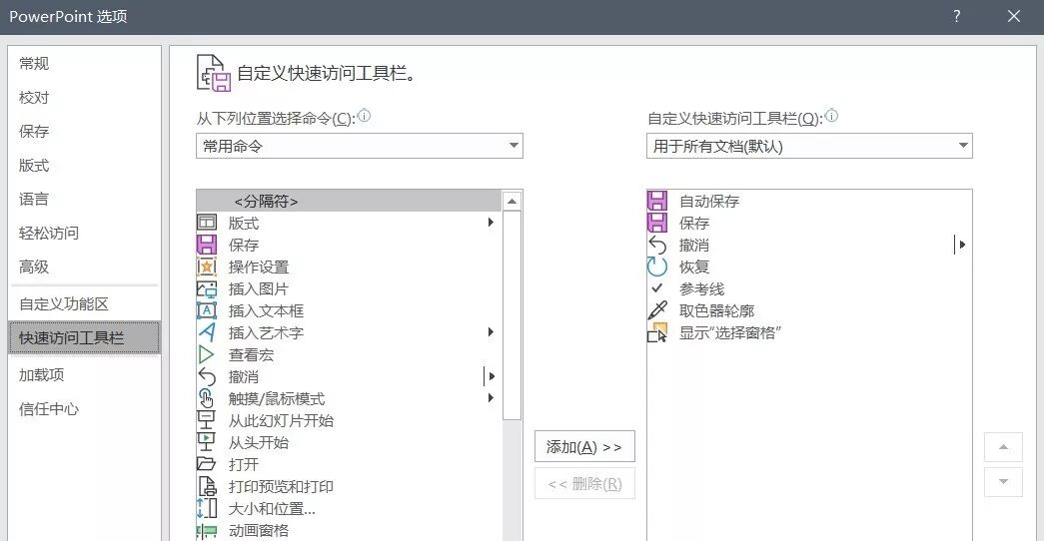Open the 信任中心 category
Screen dimensions: 1044x541
coord(84,409)
